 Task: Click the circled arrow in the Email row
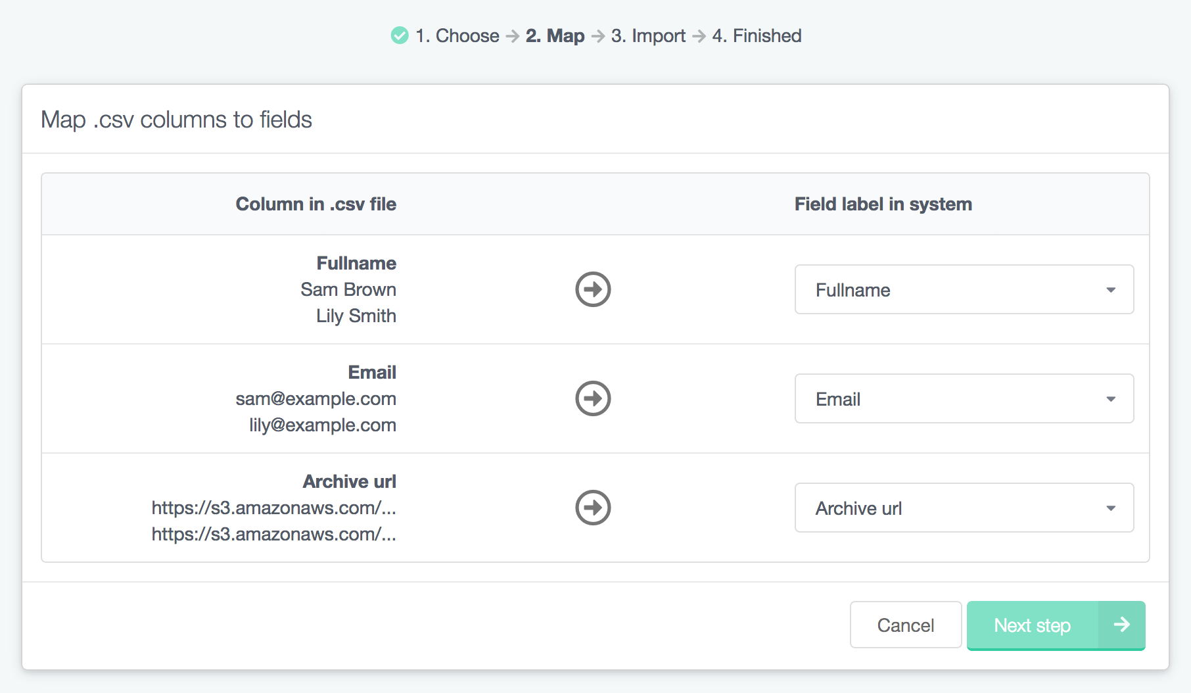point(593,398)
